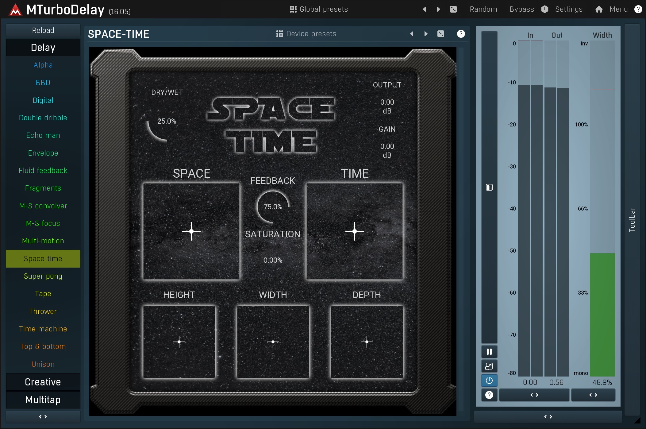
Task: Select the Envelope device
Action: tap(43, 153)
